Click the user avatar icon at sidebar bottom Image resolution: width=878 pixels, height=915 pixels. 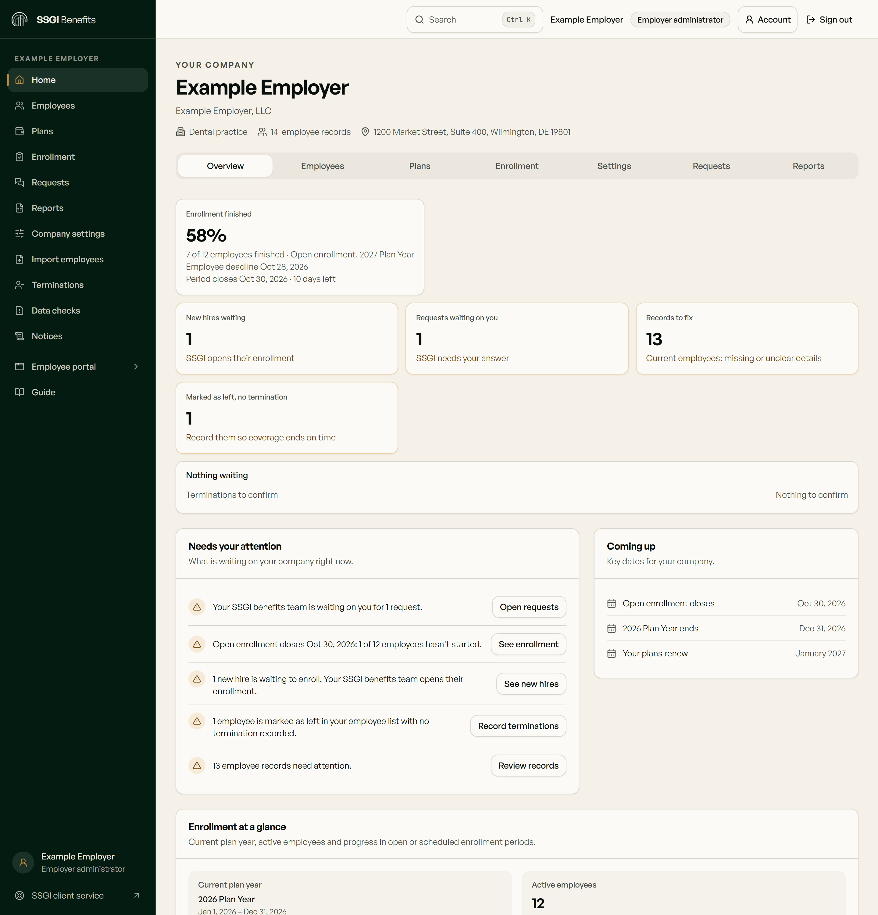click(23, 862)
